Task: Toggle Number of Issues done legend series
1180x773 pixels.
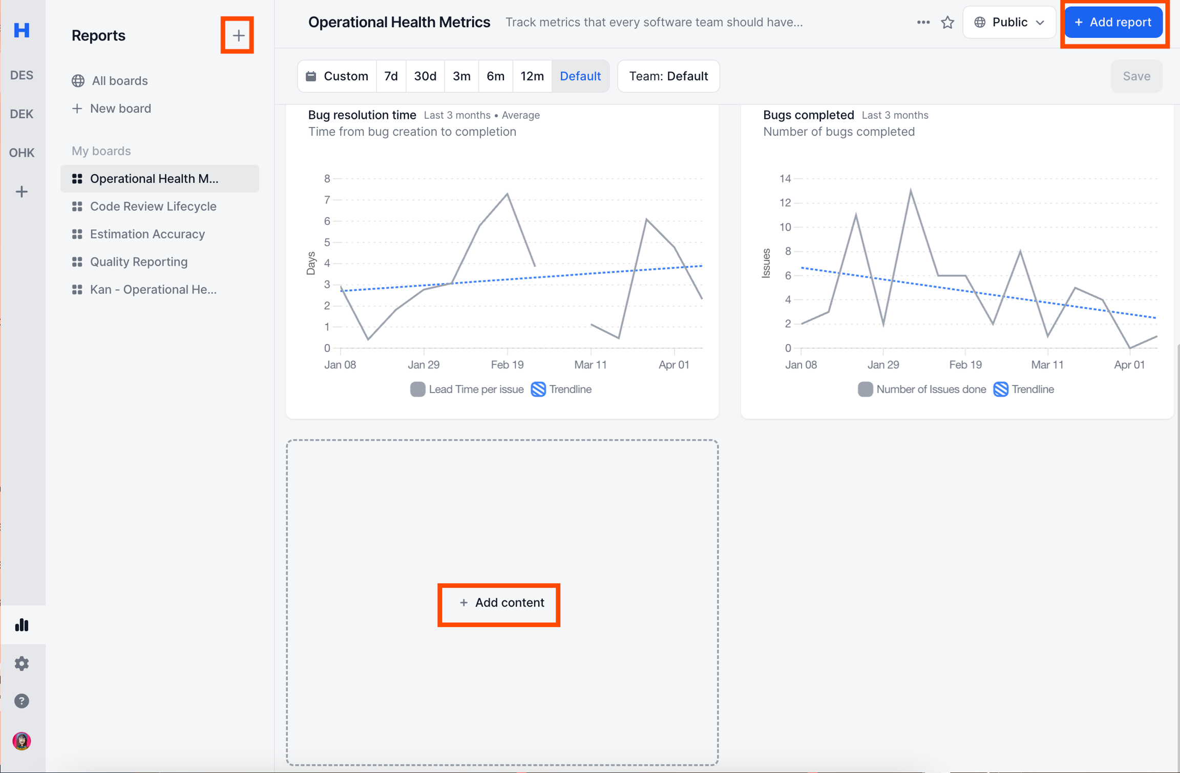Action: click(x=922, y=390)
